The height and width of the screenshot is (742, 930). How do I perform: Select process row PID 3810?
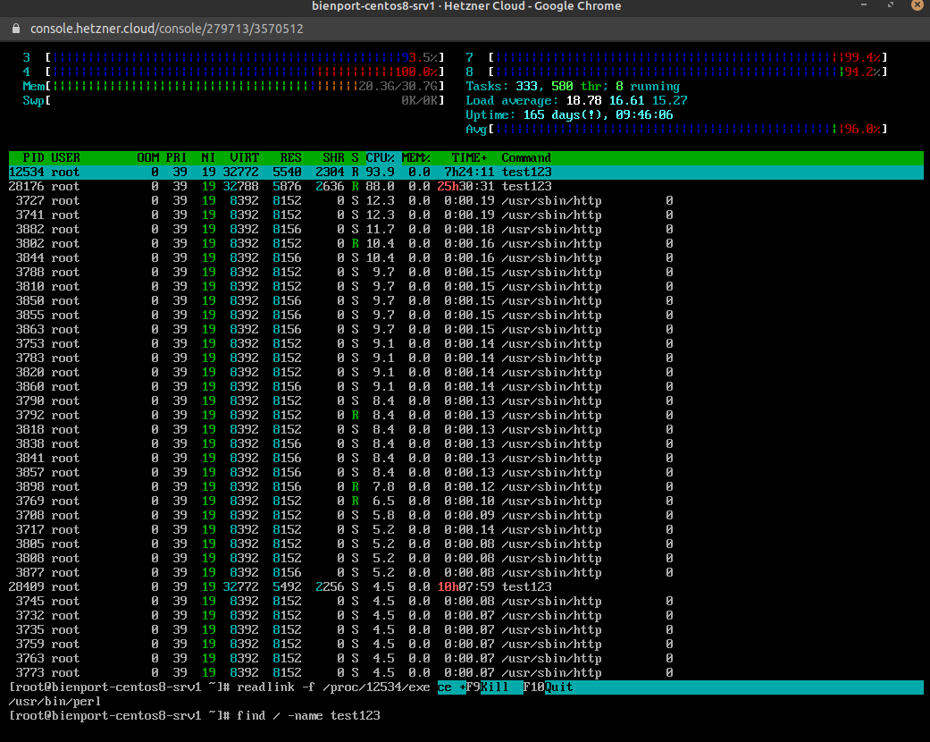click(465, 287)
